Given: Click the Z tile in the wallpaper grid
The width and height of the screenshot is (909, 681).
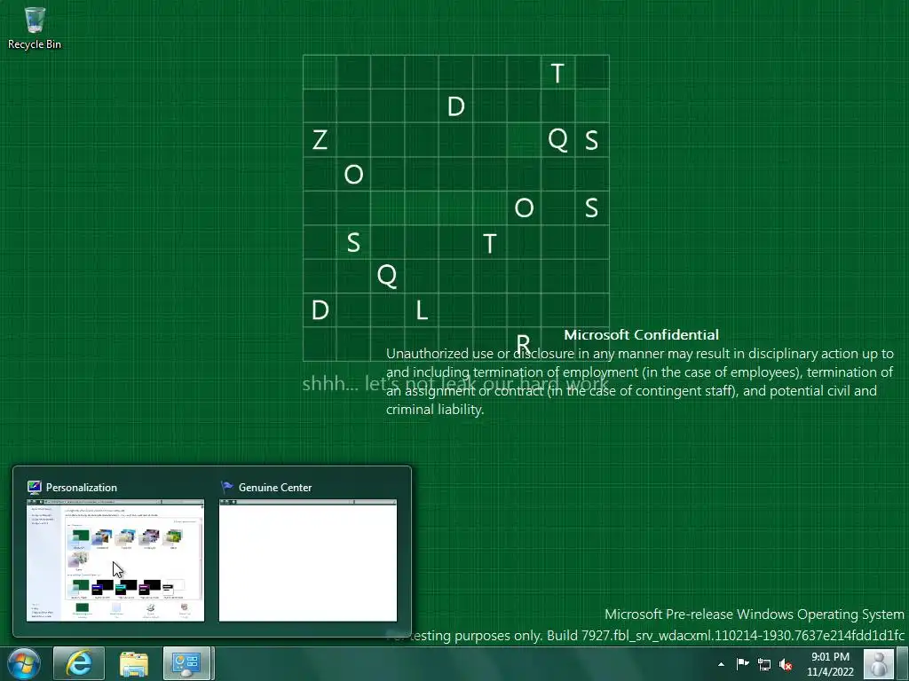Looking at the screenshot, I should (x=320, y=140).
